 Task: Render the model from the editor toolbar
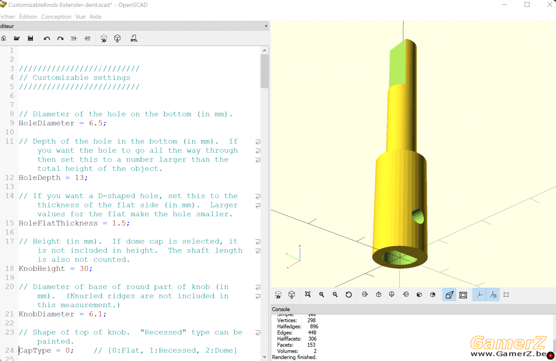pyautogui.click(x=117, y=39)
